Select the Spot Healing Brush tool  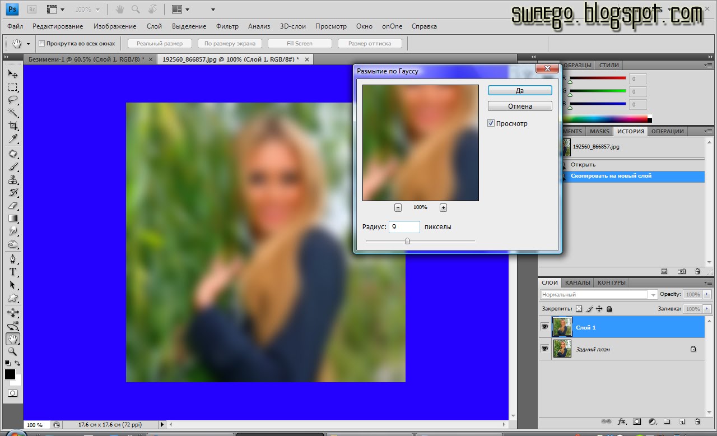(12, 154)
